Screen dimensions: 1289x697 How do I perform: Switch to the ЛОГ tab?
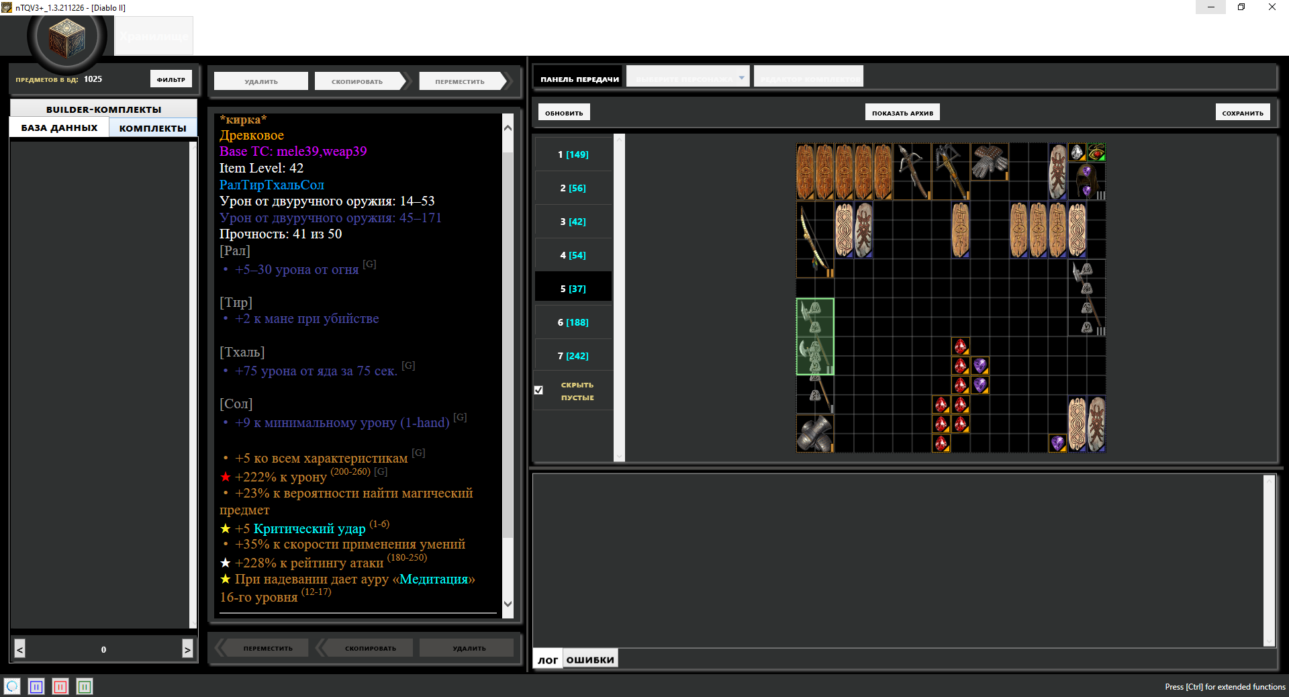(548, 659)
